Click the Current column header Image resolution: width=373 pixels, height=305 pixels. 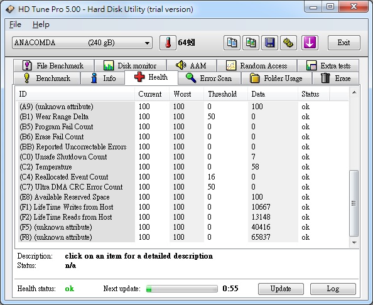[152, 94]
